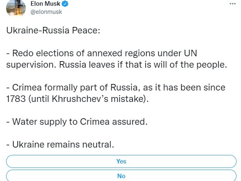The height and width of the screenshot is (181, 241).
Task: Open Elon Musk's rocket profile picture
Action: click(x=16, y=8)
